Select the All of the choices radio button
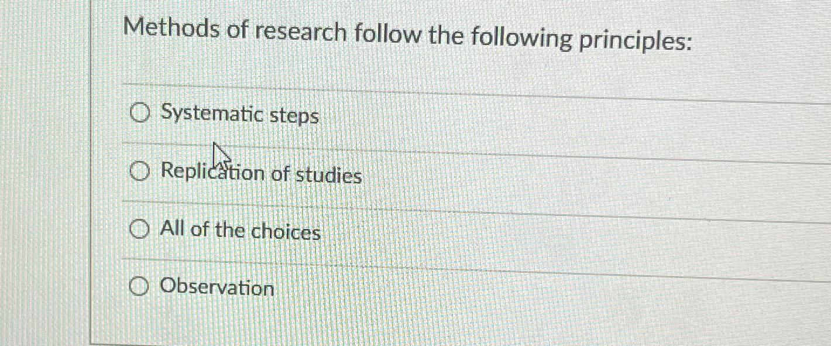The image size is (831, 346). tap(139, 229)
